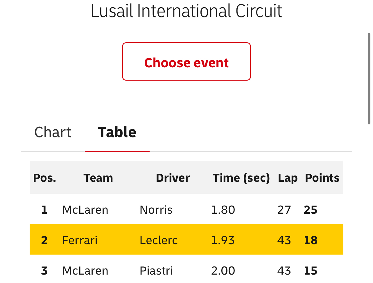Switch to the Chart tab
This screenshot has height=283, width=373.
[53, 132]
